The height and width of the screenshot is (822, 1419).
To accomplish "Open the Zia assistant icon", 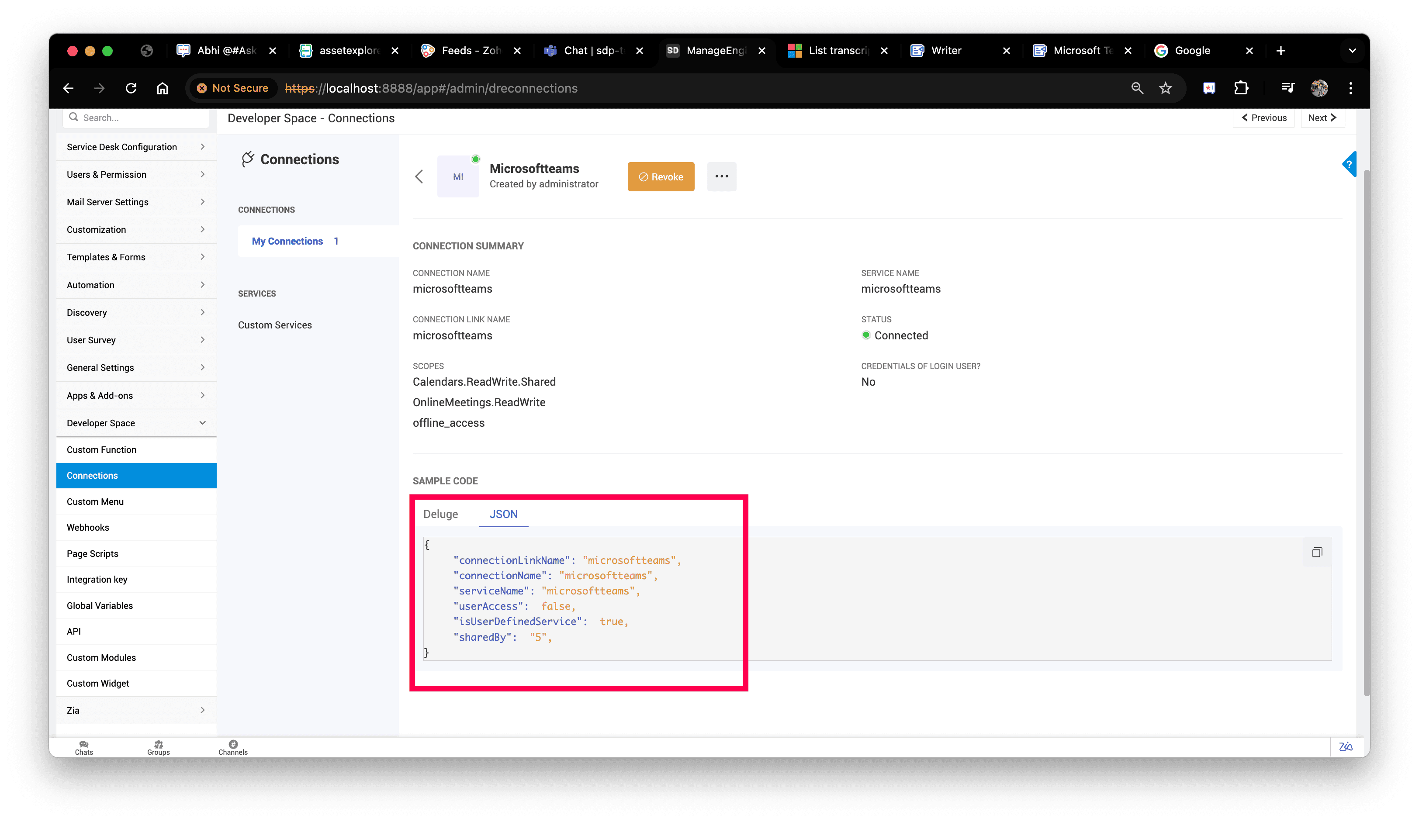I will pos(1345,746).
